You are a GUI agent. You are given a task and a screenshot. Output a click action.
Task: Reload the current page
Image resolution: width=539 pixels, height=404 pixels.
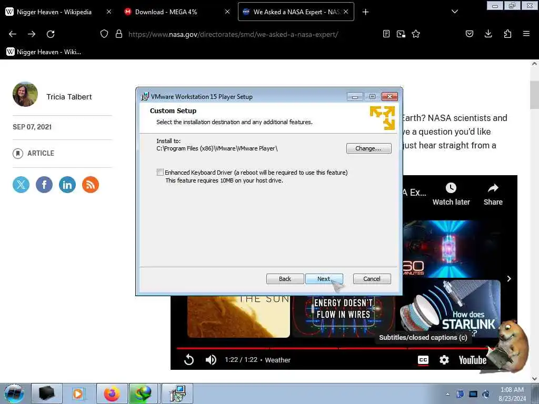(x=51, y=34)
